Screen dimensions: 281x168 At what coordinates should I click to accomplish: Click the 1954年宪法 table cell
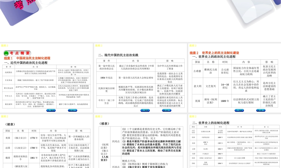106,78
